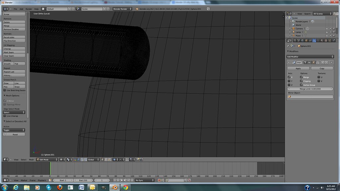The width and height of the screenshot is (340, 191).
Task: Open the Particles properties tab icon
Action: pos(330,40)
